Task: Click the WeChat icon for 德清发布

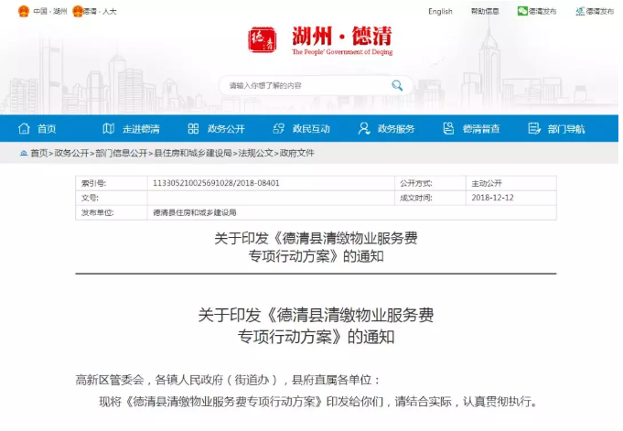Action: point(522,11)
